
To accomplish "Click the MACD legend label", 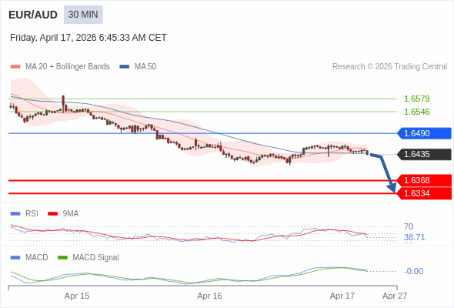I will (36, 258).
